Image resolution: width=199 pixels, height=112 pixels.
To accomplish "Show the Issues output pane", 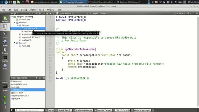I will [x=50, y=110].
